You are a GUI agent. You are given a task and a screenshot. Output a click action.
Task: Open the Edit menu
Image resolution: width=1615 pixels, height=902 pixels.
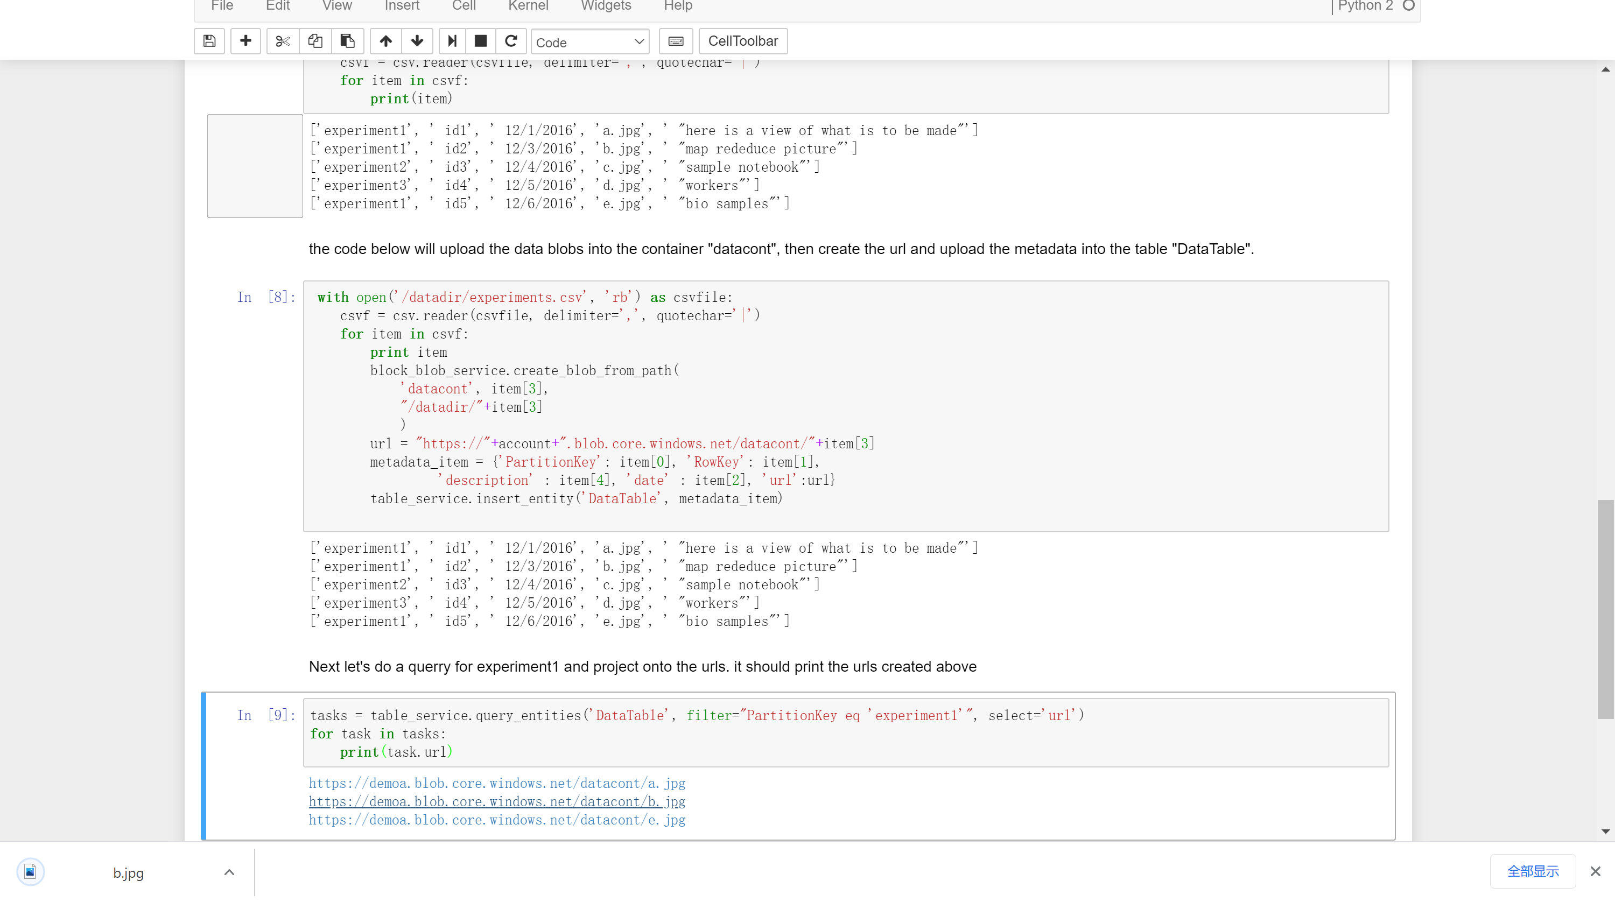coord(278,5)
